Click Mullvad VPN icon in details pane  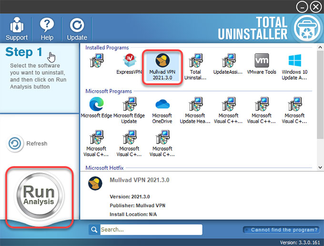coord(95,184)
